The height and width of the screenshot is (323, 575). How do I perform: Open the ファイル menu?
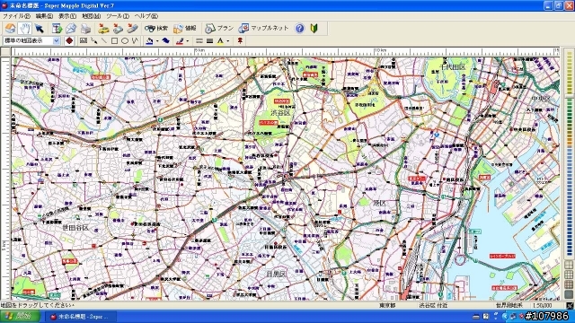16,16
